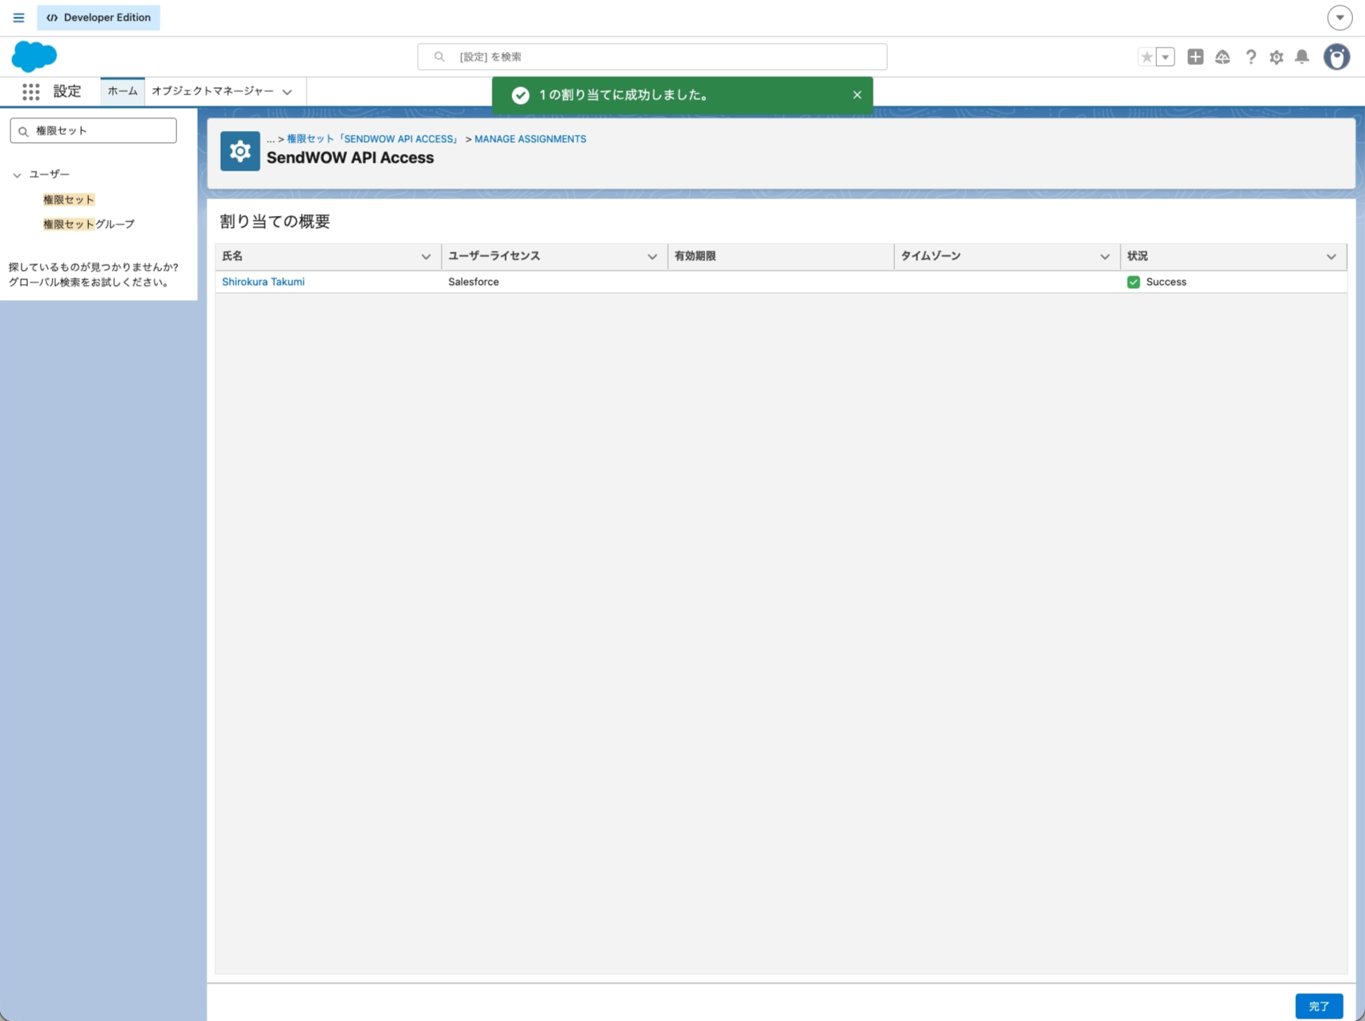This screenshot has width=1365, height=1021.
Task: Open the 状況 column menu chevron
Action: point(1331,256)
